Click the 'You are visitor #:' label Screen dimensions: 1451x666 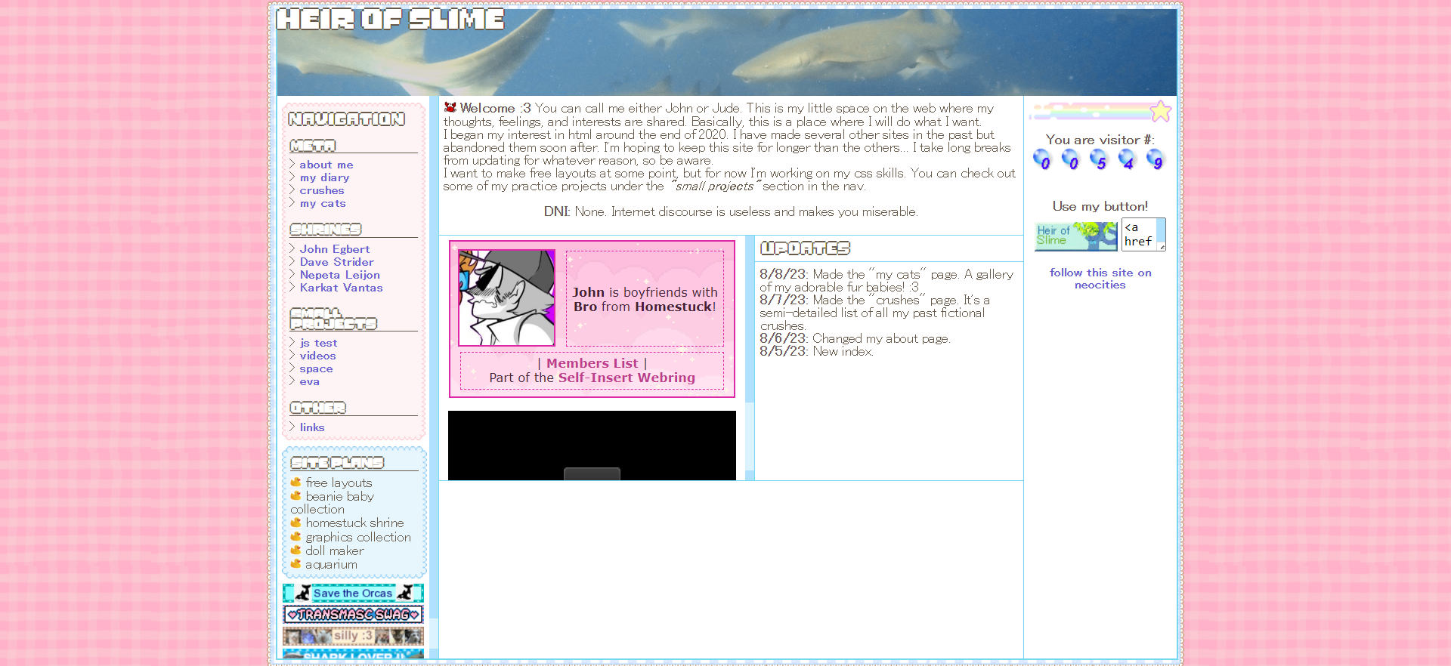[1100, 140]
